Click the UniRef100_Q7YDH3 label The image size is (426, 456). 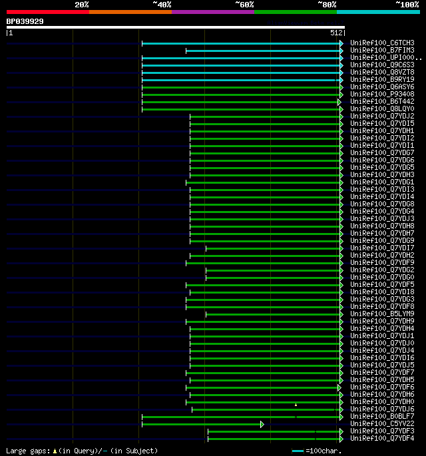(382, 175)
